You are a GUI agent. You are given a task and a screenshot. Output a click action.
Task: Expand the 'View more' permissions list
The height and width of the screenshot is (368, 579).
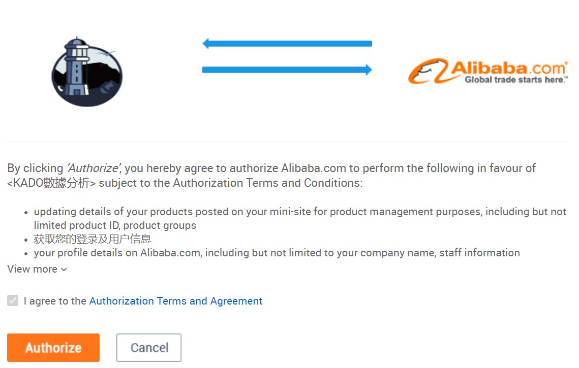pos(33,269)
